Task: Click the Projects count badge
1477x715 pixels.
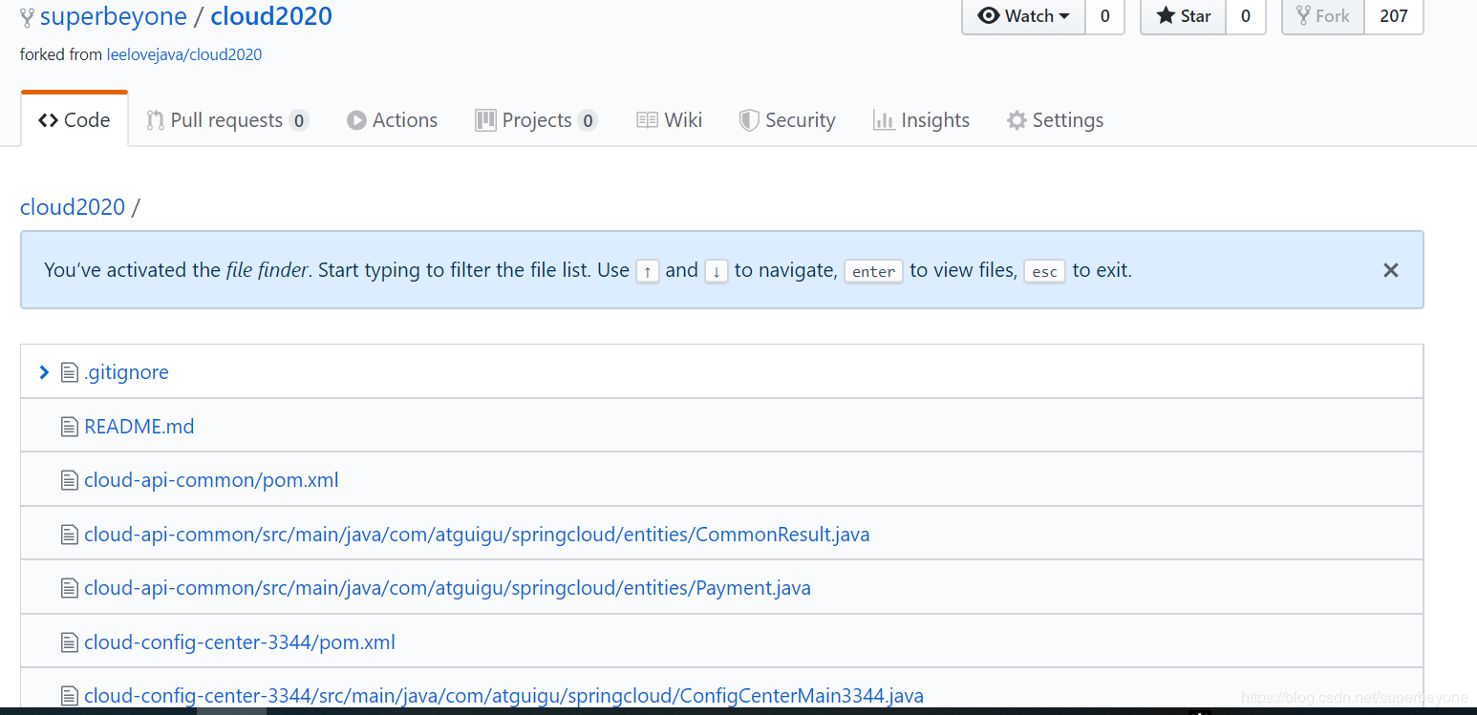Action: coord(588,121)
